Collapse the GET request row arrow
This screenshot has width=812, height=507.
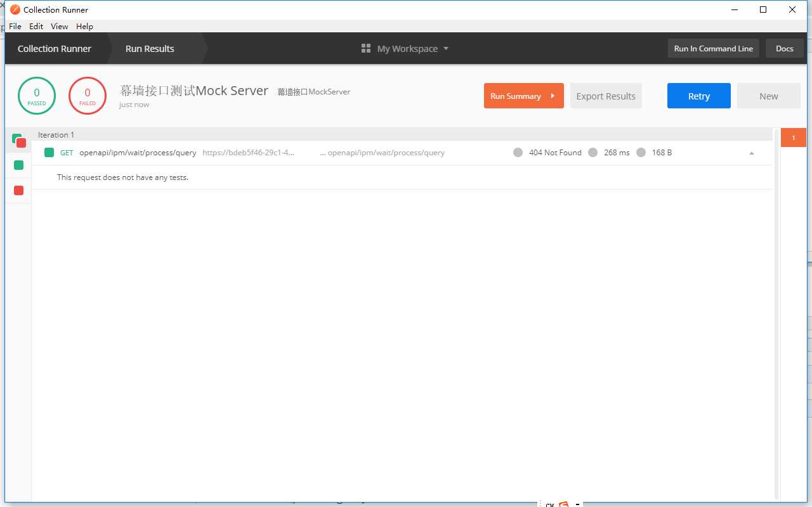(x=752, y=153)
